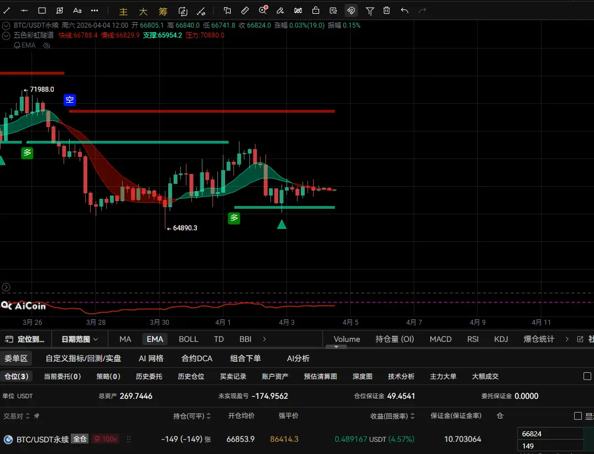The image size is (594, 454).
Task: Click the funnel filter icon
Action: coord(370,11)
